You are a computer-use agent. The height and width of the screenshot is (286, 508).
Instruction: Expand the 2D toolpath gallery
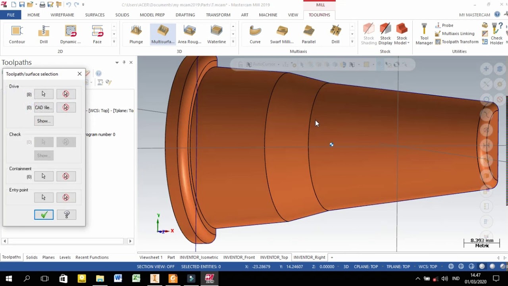pos(114,41)
